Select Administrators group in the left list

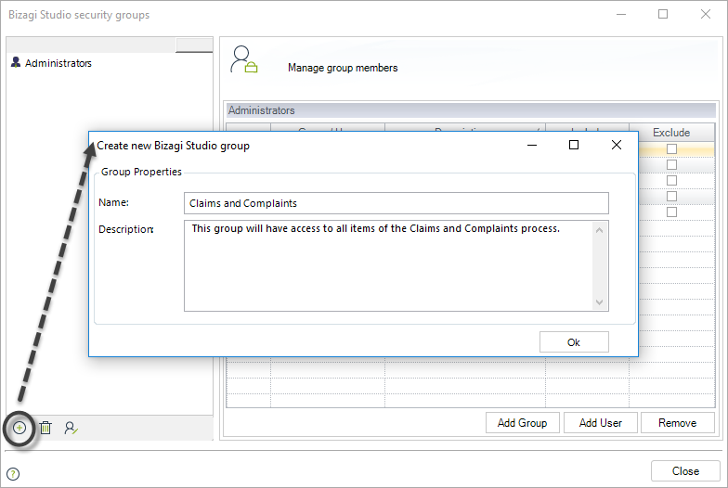[x=58, y=63]
